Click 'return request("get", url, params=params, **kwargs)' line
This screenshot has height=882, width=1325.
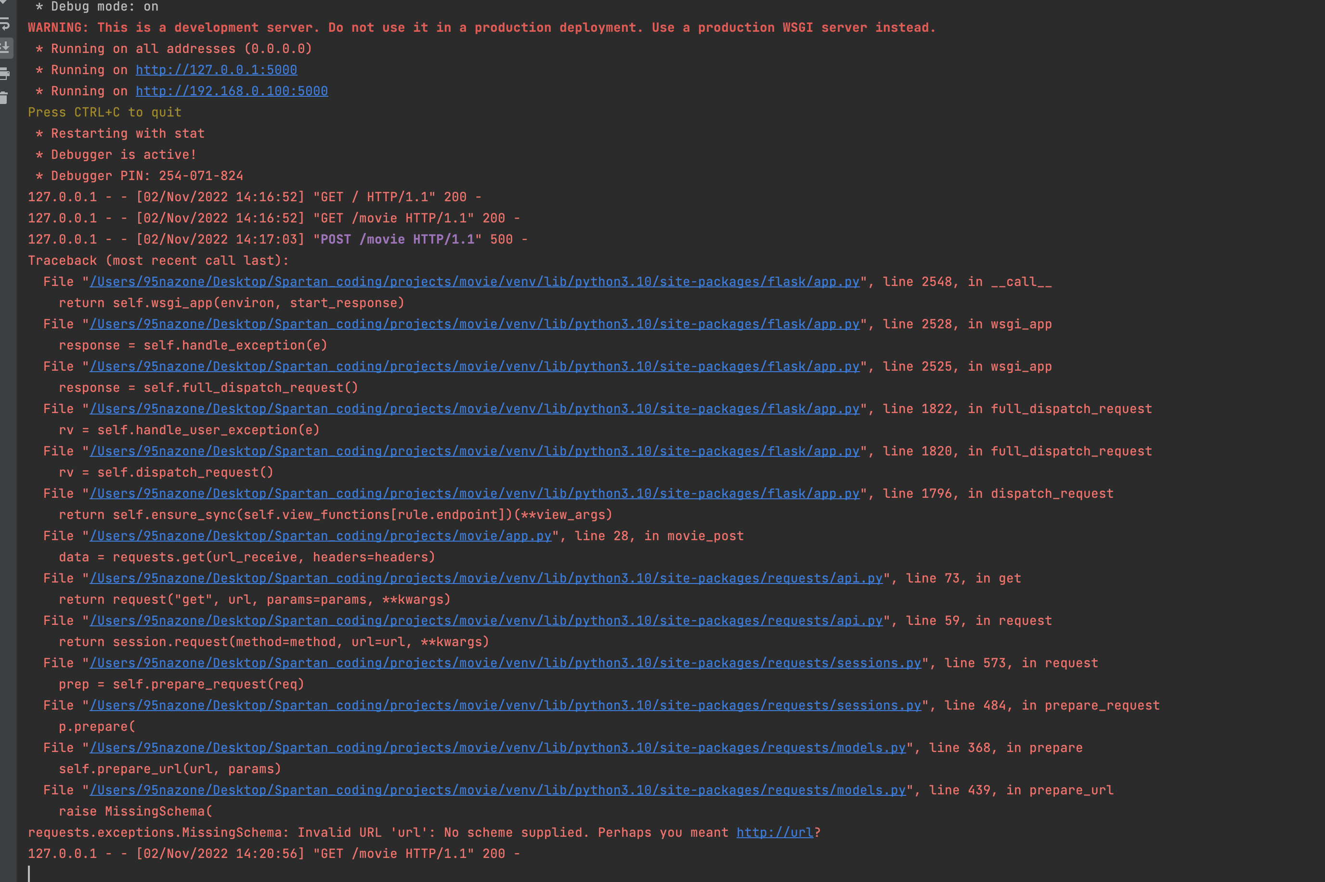pyautogui.click(x=255, y=599)
